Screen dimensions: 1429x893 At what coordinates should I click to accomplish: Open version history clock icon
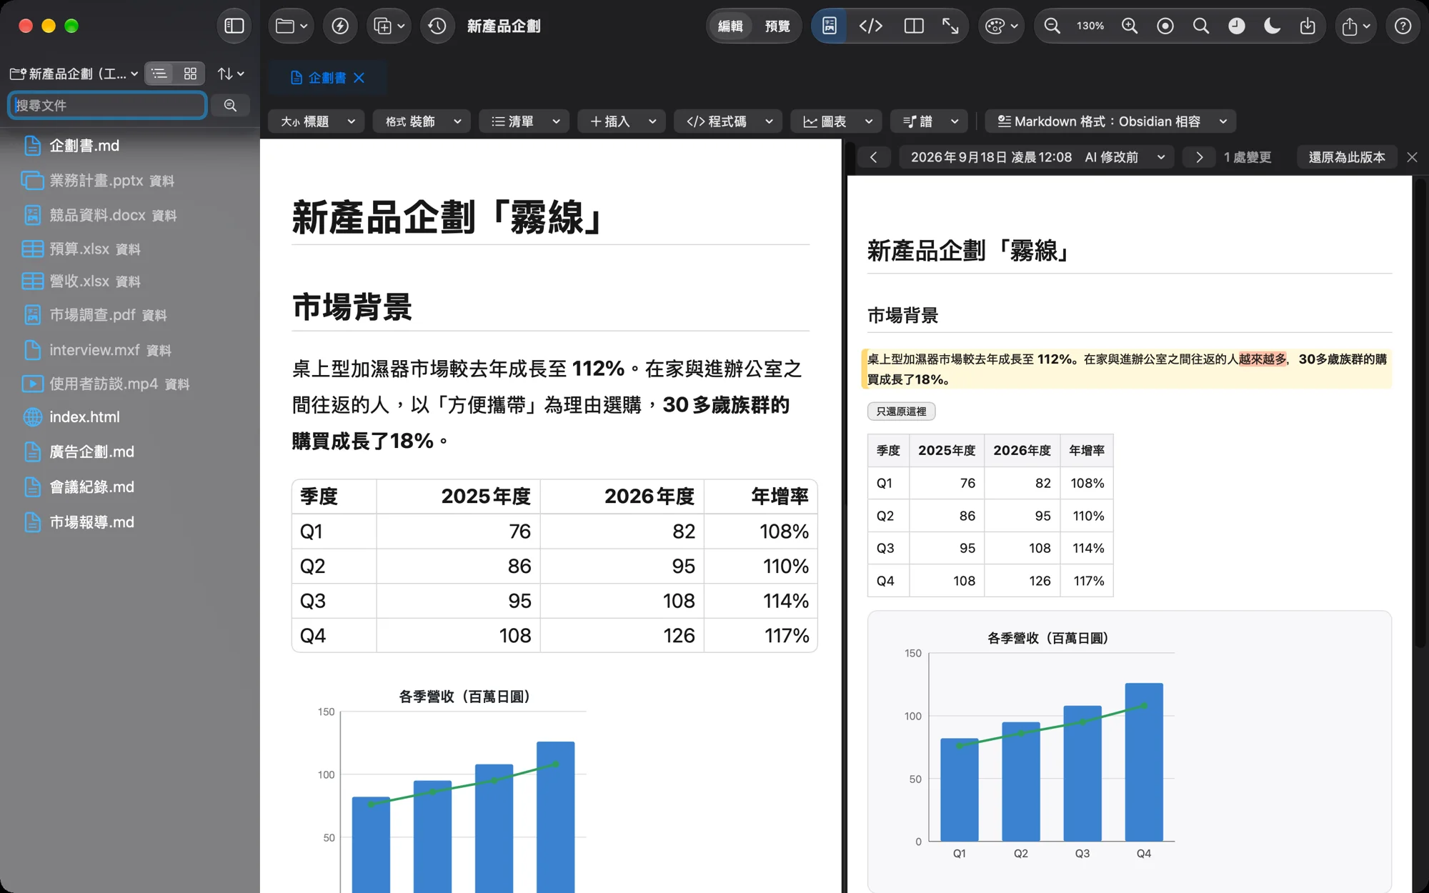pyautogui.click(x=437, y=26)
